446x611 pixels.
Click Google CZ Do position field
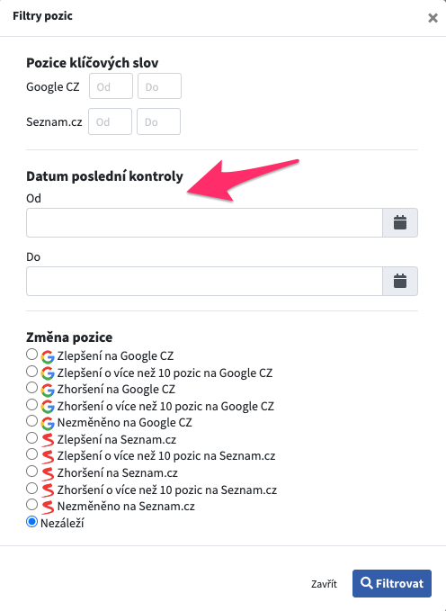point(159,86)
